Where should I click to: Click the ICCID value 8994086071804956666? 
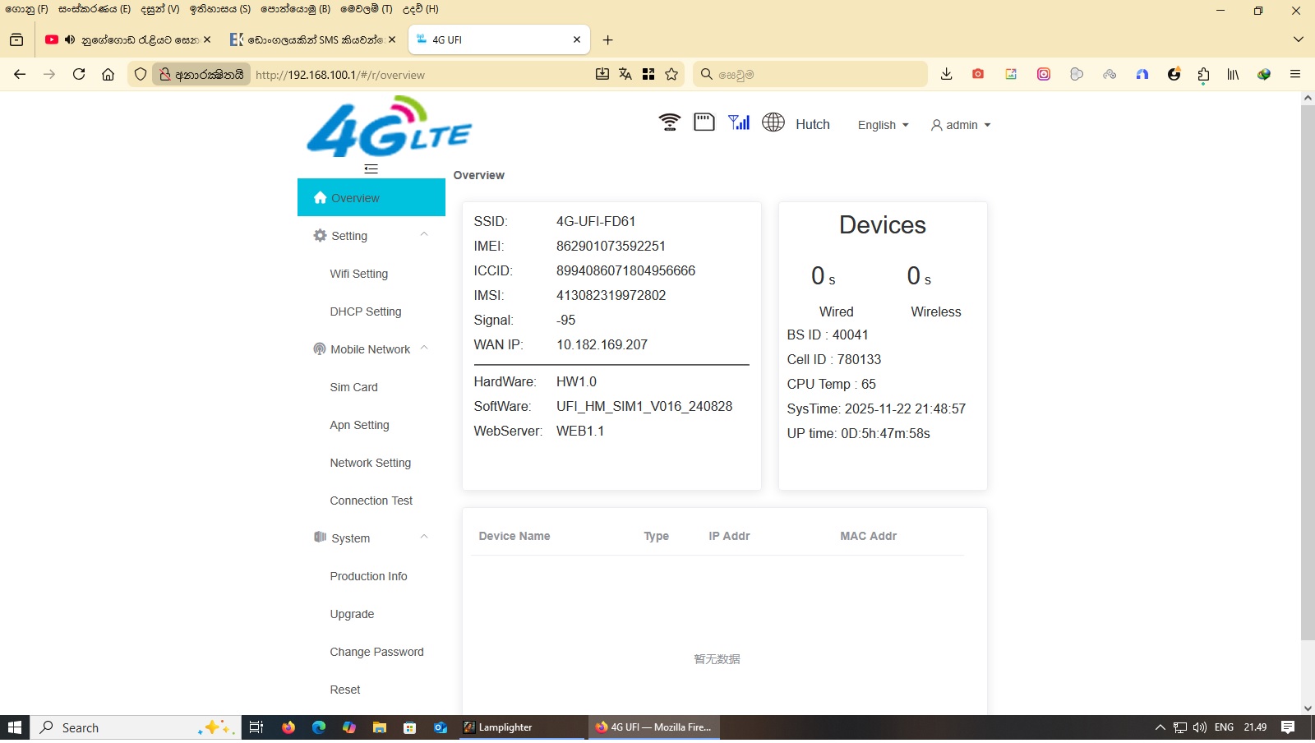625,270
